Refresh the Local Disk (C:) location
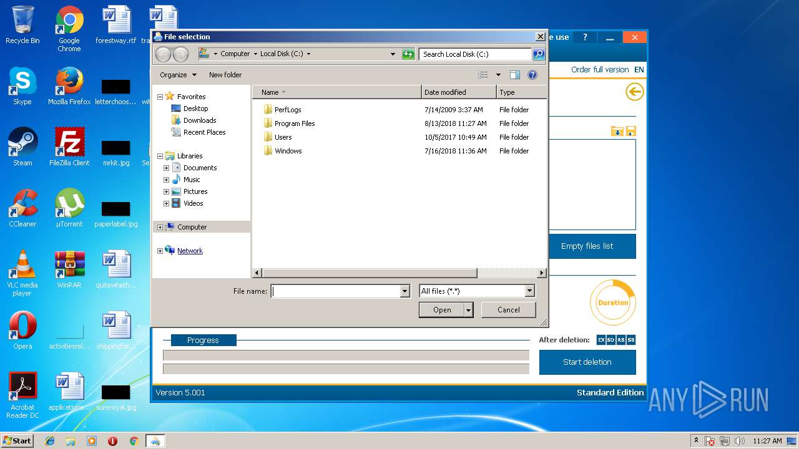The height and width of the screenshot is (449, 799). click(x=408, y=54)
